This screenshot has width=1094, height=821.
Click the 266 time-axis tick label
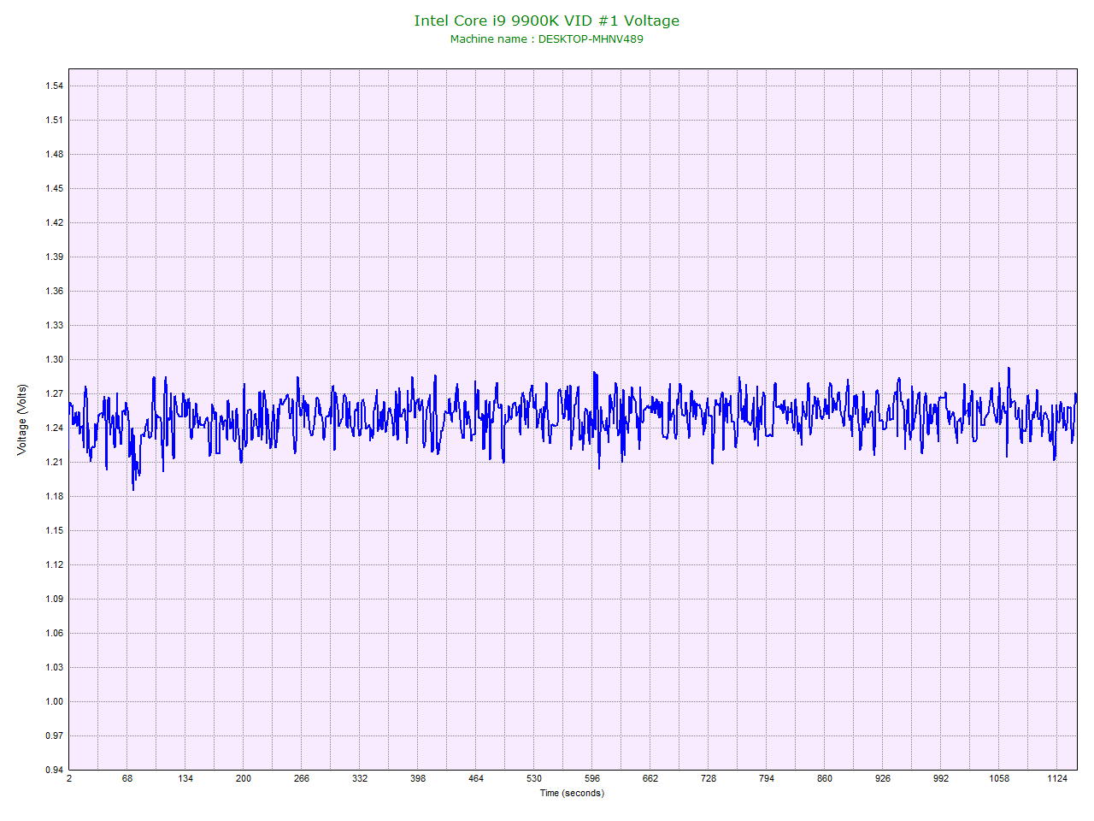[302, 778]
